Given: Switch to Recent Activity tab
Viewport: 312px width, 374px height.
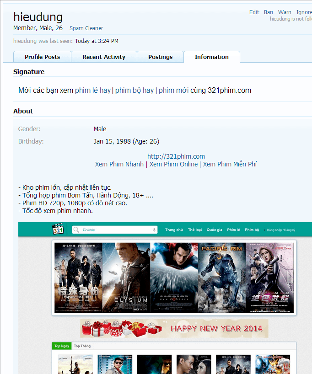Looking at the screenshot, I should [104, 57].
